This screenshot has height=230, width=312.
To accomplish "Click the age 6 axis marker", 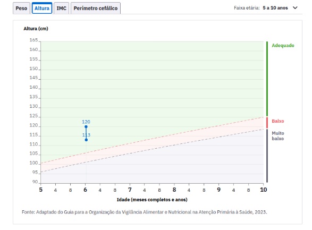I will (x=85, y=190).
